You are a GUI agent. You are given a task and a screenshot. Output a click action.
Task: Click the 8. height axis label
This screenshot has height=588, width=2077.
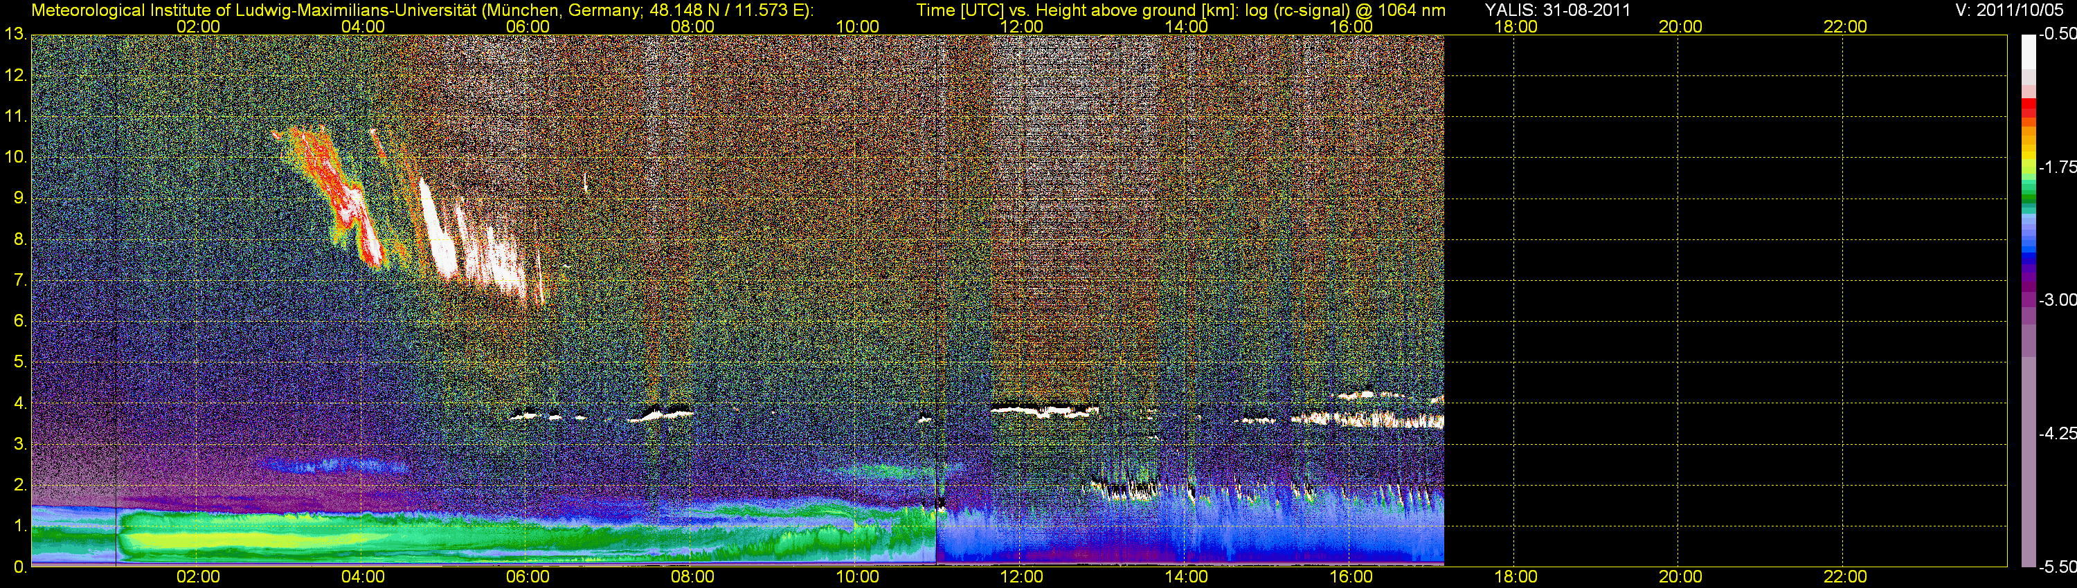[20, 239]
